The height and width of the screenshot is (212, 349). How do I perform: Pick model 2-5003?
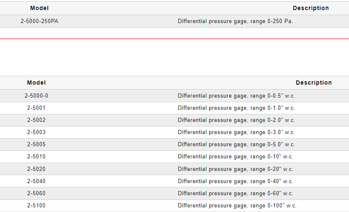pyautogui.click(x=36, y=132)
